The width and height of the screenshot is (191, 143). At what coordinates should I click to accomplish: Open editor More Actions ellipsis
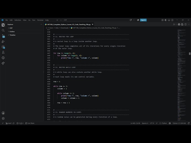[189, 24]
